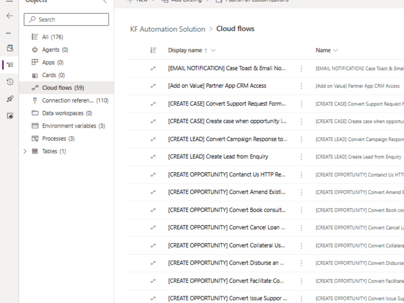Click flow icon beside Create Lead from Enquiry
This screenshot has width=404, height=303.
click(x=153, y=157)
